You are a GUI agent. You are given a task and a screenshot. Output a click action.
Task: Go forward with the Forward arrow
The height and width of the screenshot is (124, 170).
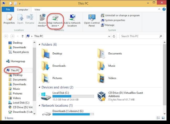coord(12,36)
